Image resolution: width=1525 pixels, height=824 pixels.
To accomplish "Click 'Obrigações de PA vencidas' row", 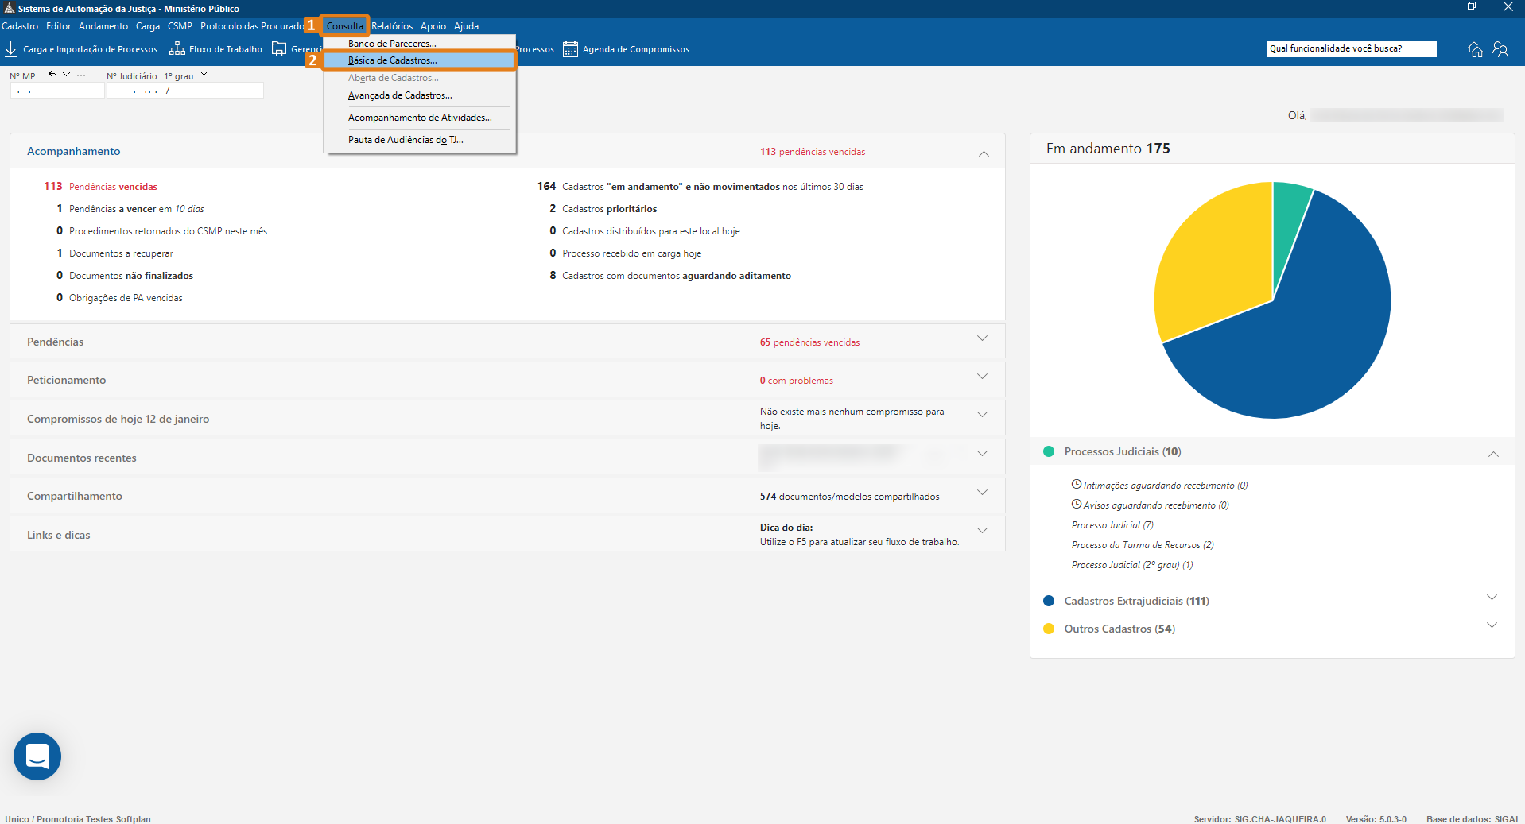I will pos(119,298).
